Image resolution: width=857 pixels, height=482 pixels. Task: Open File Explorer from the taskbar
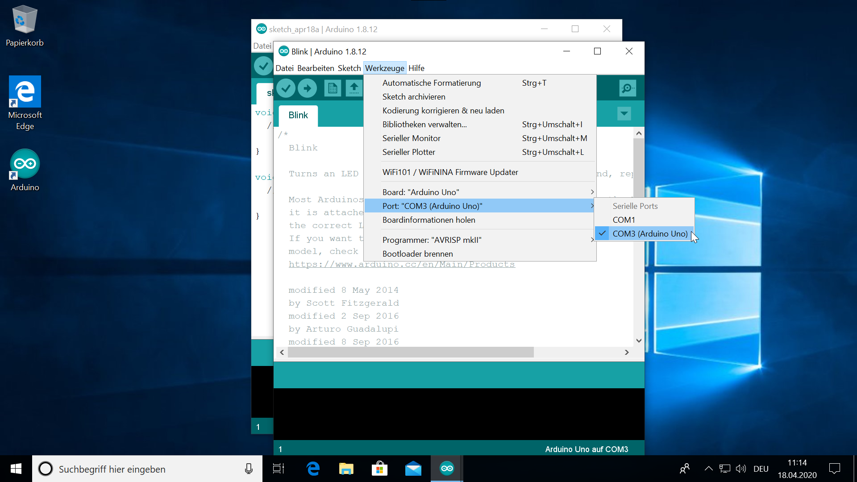(x=346, y=469)
